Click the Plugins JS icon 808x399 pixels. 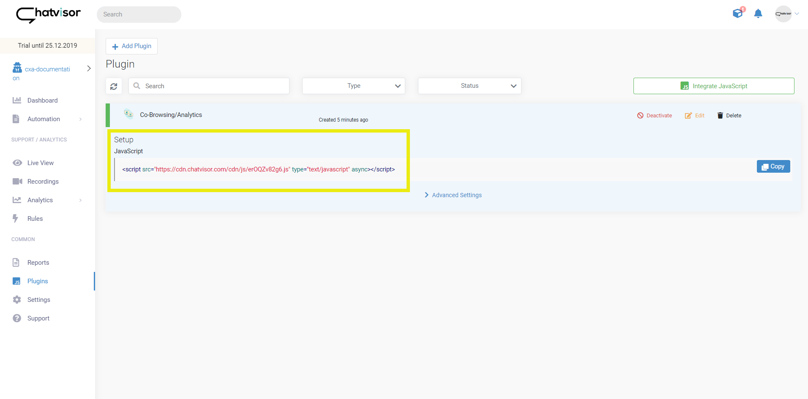click(16, 281)
